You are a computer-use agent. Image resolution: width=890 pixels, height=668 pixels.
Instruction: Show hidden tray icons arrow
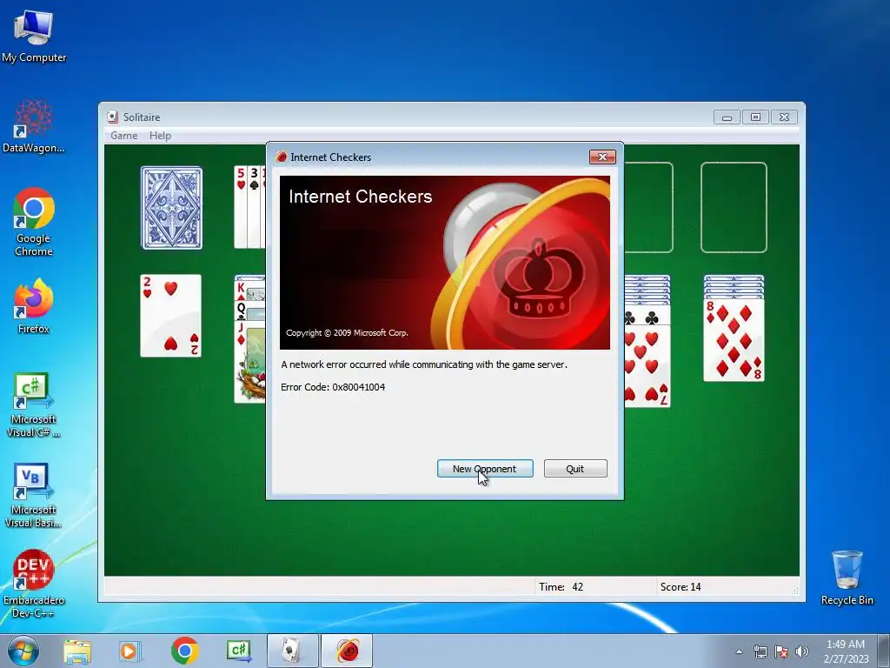click(739, 651)
